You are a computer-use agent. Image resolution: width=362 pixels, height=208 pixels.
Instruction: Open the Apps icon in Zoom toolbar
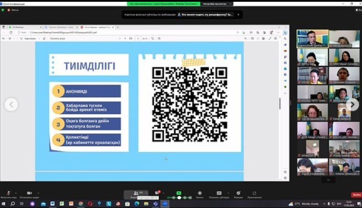(x=254, y=193)
